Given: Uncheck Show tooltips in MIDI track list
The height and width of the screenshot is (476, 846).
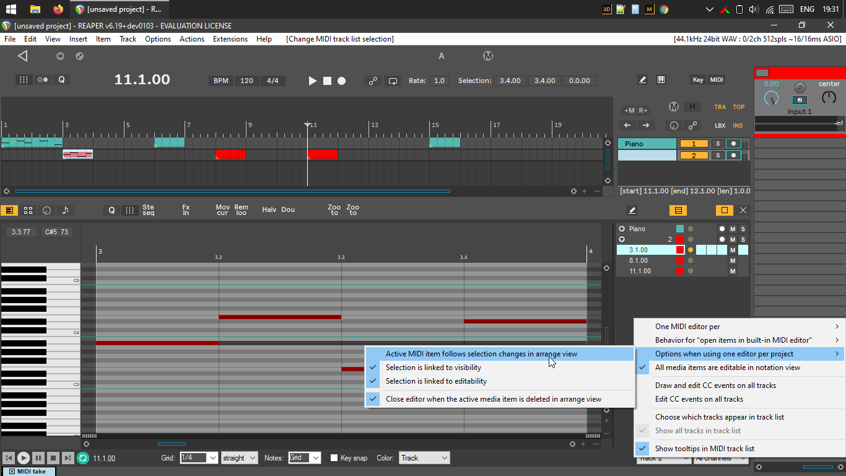Looking at the screenshot, I should 704,449.
